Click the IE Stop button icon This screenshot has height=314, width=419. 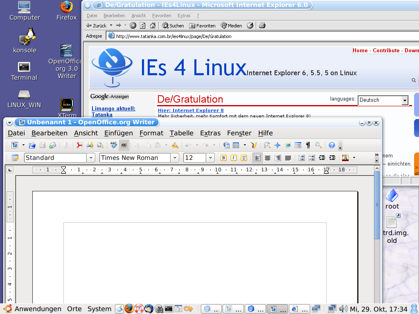point(133,25)
